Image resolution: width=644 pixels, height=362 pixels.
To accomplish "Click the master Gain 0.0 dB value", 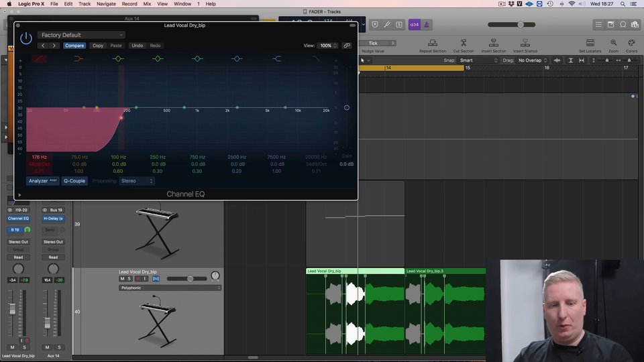I will [347, 164].
